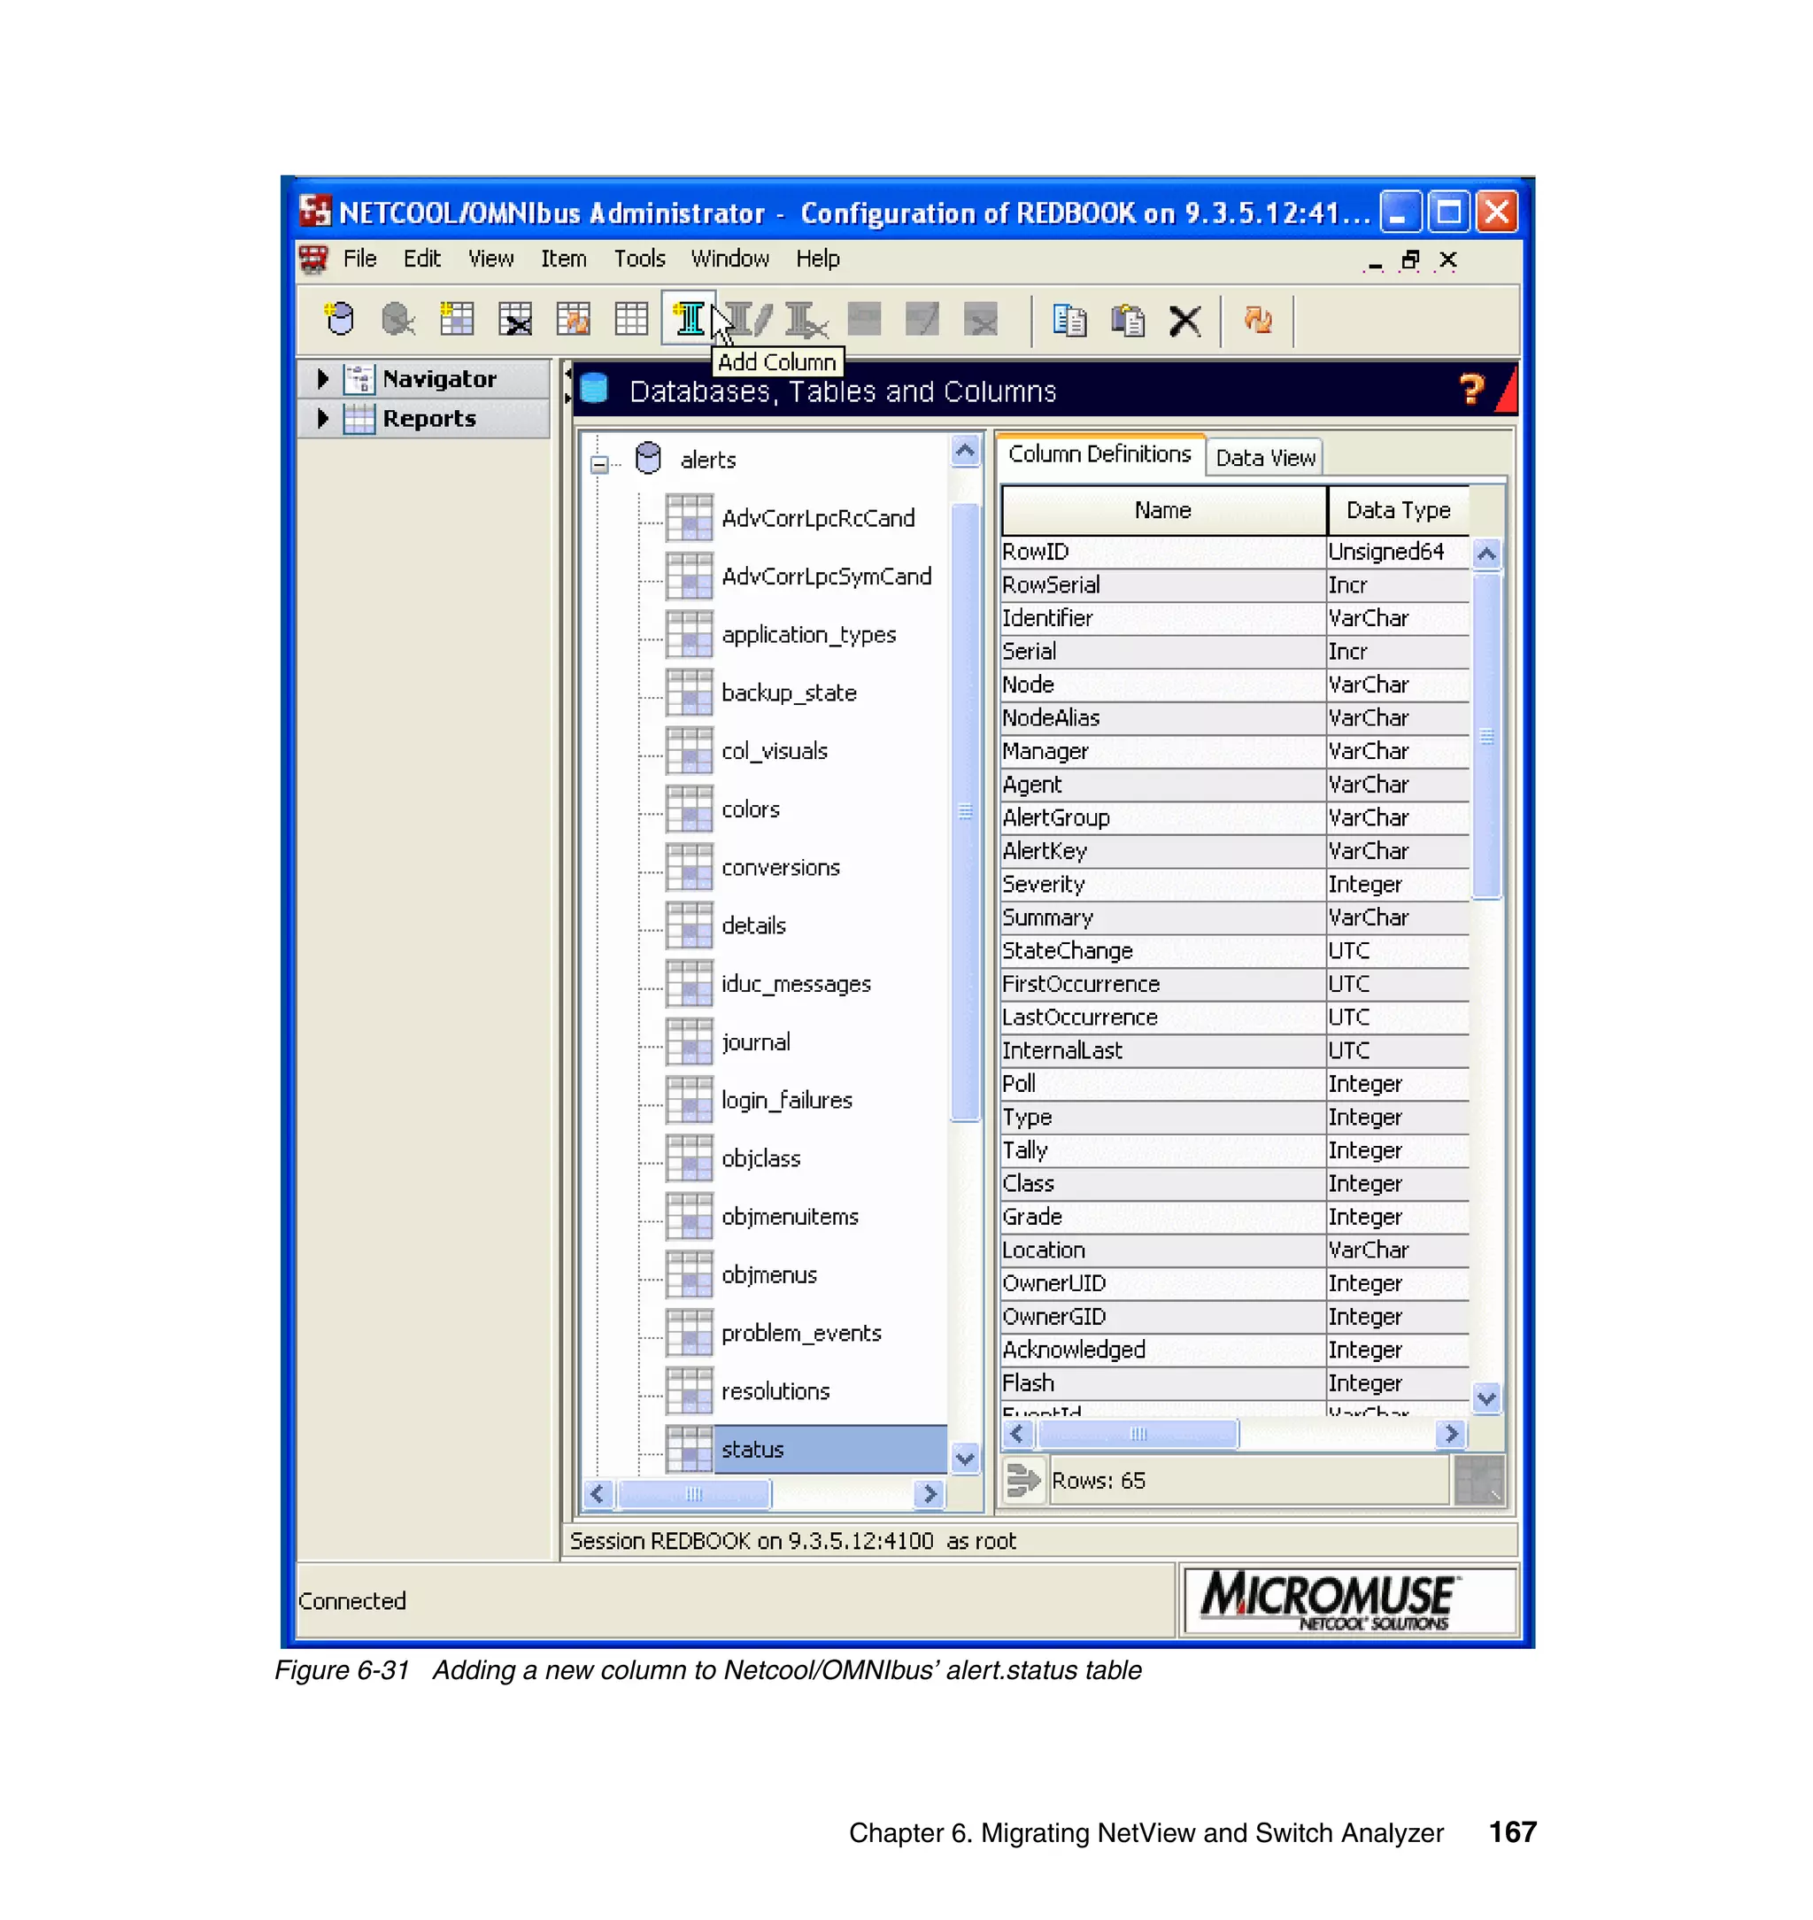Viewport: 1813px width, 1920px height.
Task: Click the blue database icon in header
Action: (x=593, y=389)
